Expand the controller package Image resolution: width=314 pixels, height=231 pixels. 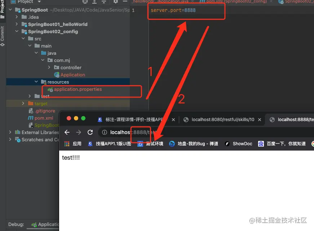49,67
